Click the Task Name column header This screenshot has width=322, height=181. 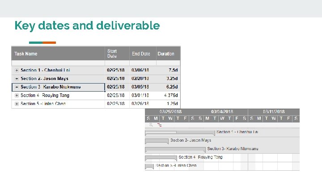(58, 54)
